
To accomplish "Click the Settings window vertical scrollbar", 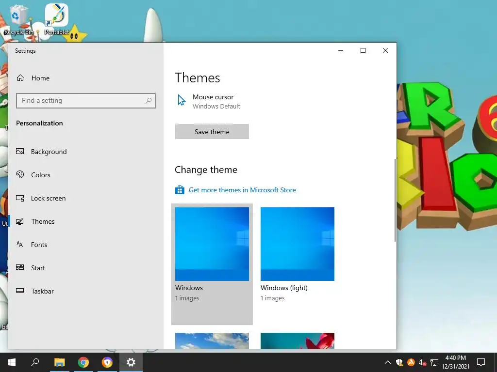I will click(x=395, y=200).
